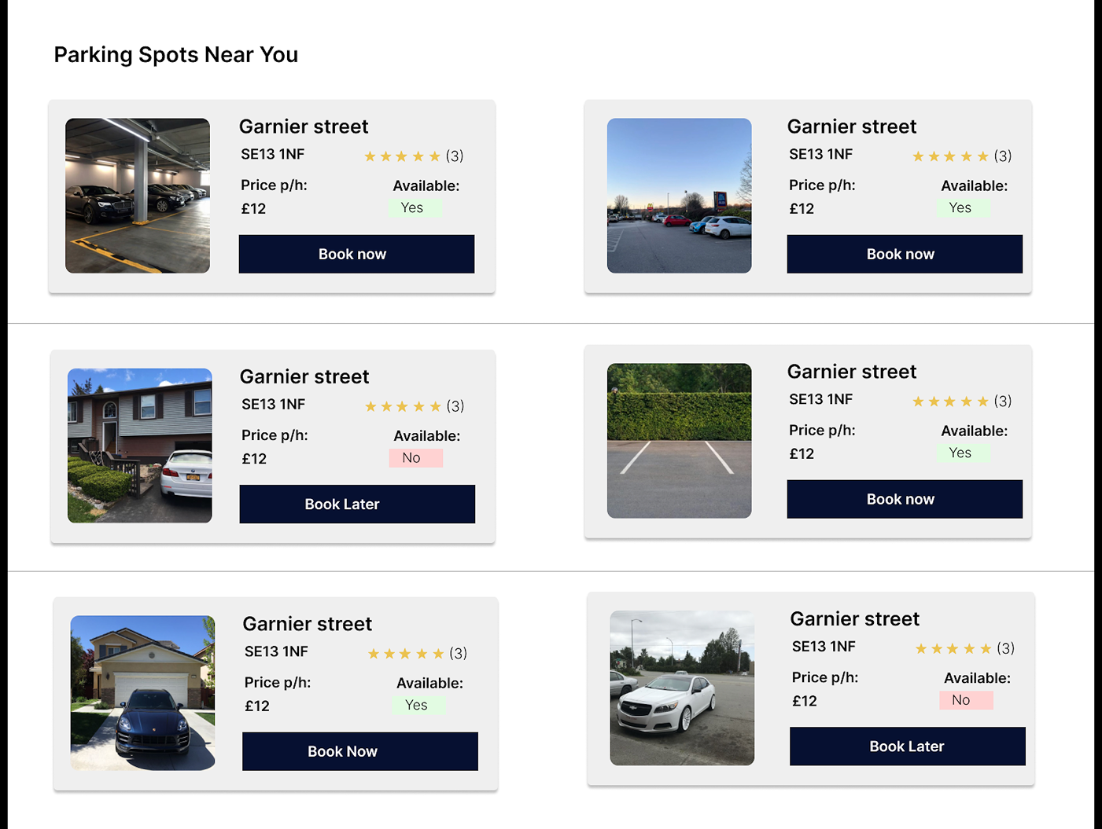Click Book Now on the bottom-left driveway listing

click(359, 751)
